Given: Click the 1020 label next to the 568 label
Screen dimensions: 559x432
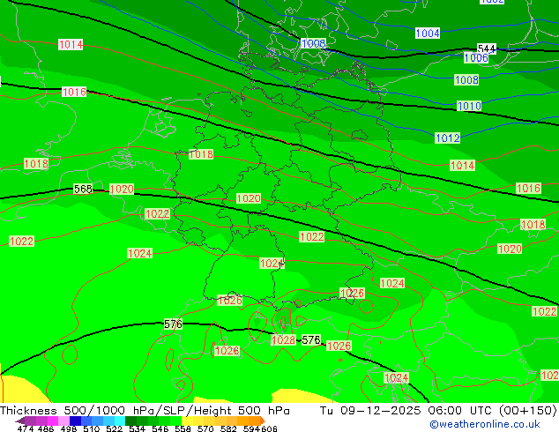Looking at the screenshot, I should (x=122, y=189).
